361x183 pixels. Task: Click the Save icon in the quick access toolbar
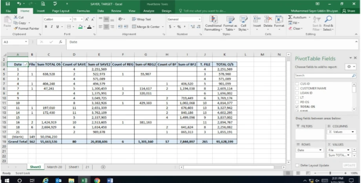(x=7, y=4)
